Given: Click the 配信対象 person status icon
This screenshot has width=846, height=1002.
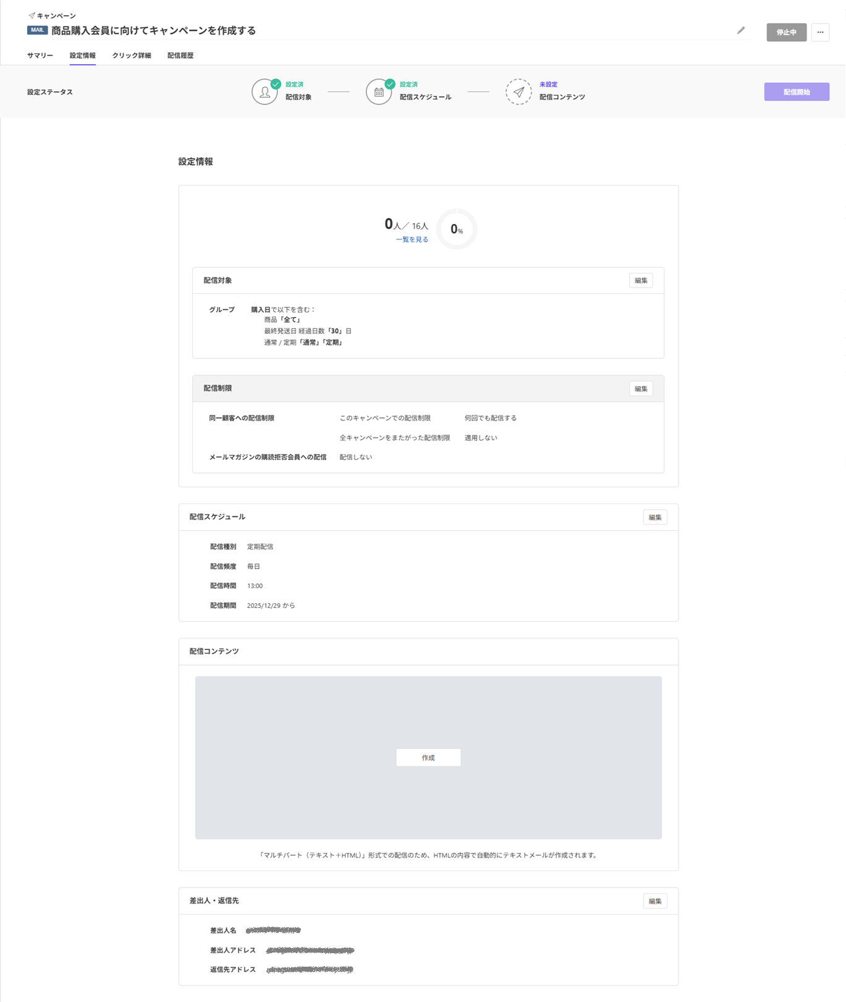Looking at the screenshot, I should tap(264, 92).
